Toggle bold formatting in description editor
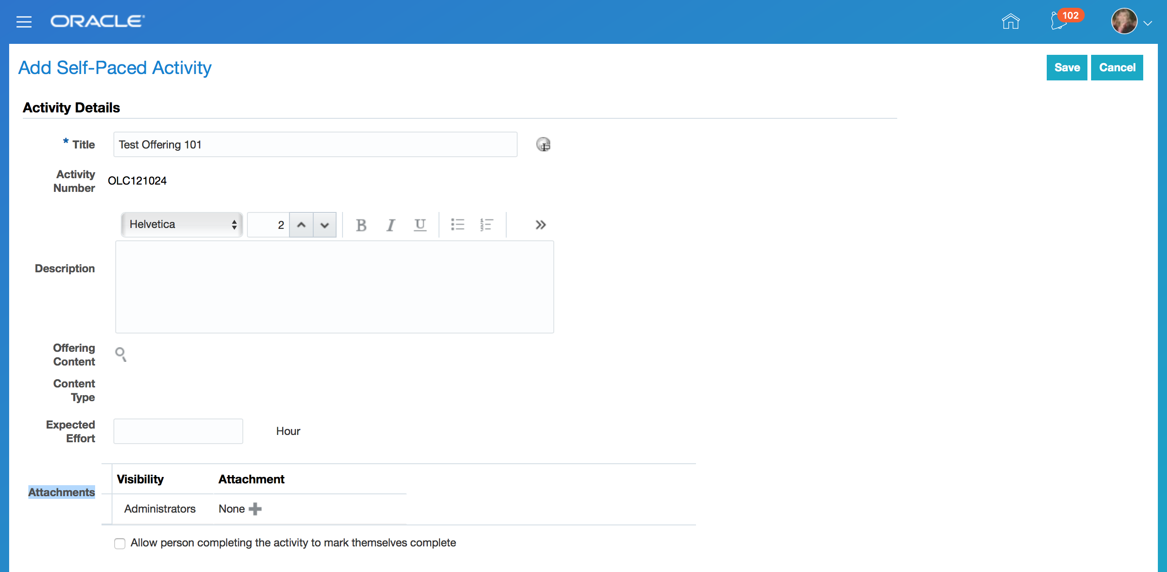The image size is (1167, 572). point(361,225)
